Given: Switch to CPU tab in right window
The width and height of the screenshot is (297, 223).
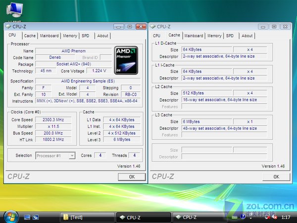Looking at the screenshot, I should (x=156, y=36).
